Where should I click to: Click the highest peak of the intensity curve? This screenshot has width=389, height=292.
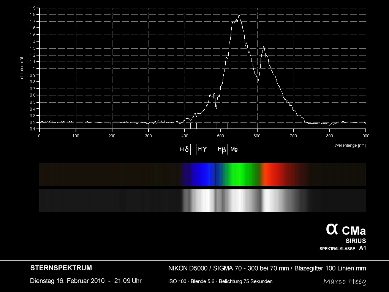pos(239,15)
